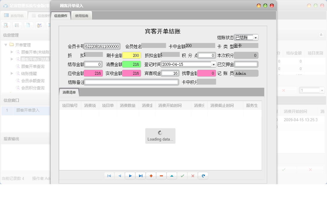
Task: Click inside the 结账备注 remarks field
Action: click(131, 82)
